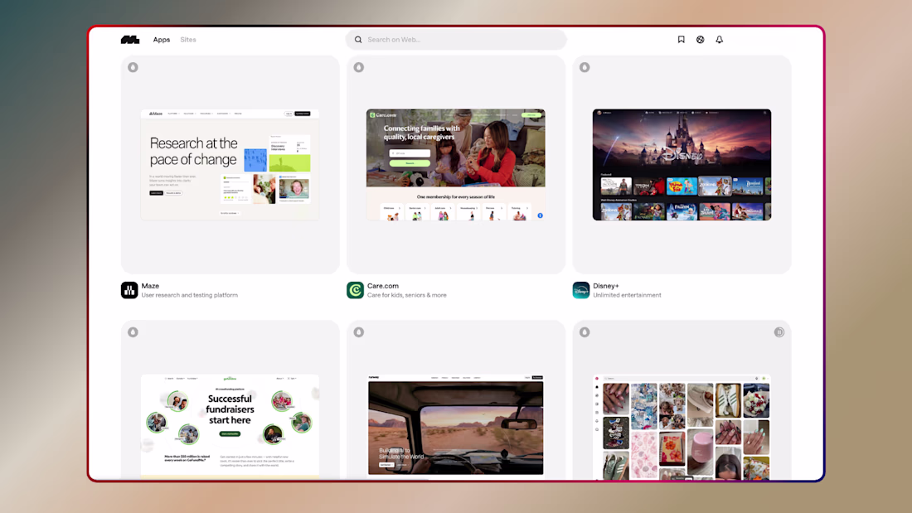Click the round badge on desert road card

359,332
